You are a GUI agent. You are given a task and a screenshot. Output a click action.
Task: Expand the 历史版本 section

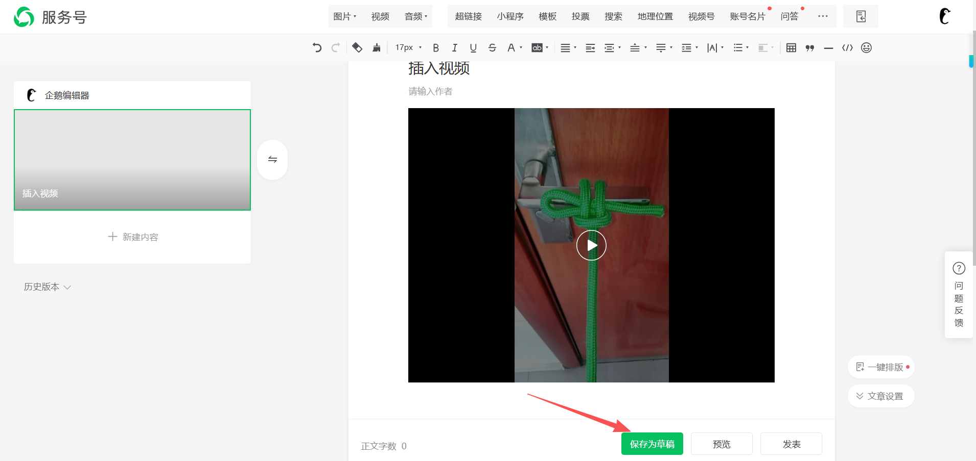pyautogui.click(x=47, y=287)
